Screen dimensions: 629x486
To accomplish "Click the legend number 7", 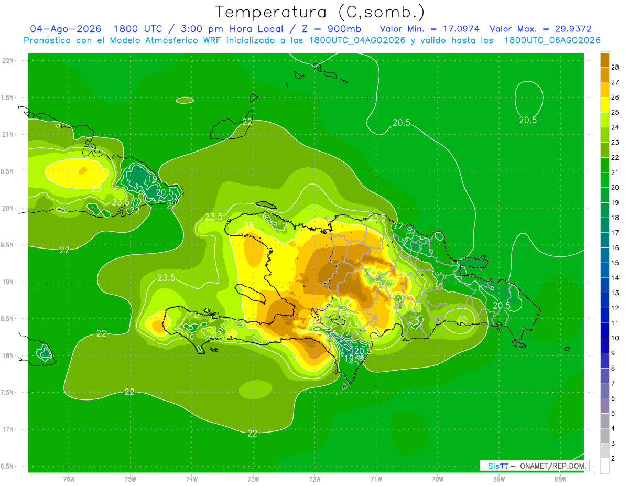I will (614, 383).
